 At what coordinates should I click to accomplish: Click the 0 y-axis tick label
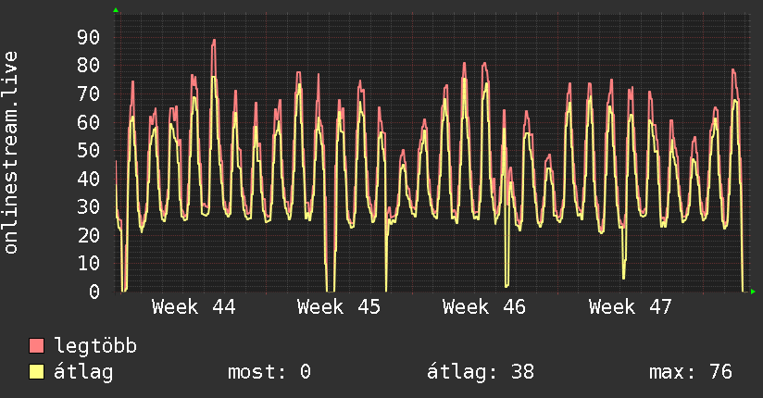click(x=94, y=292)
